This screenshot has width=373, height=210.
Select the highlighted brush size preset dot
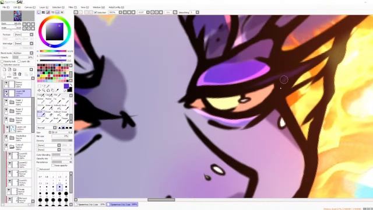click(x=59, y=187)
